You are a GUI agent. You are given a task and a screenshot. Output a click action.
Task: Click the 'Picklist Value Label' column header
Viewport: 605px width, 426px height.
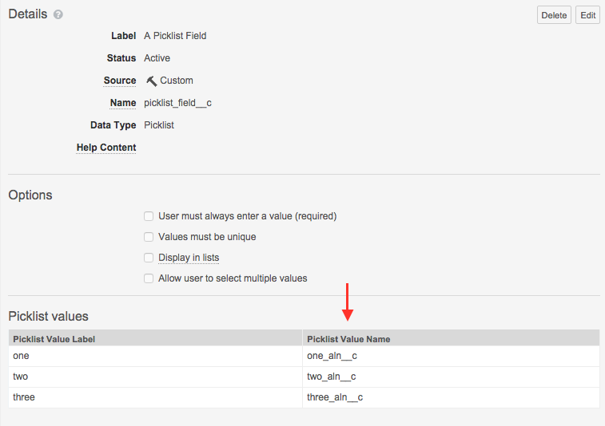pyautogui.click(x=54, y=339)
